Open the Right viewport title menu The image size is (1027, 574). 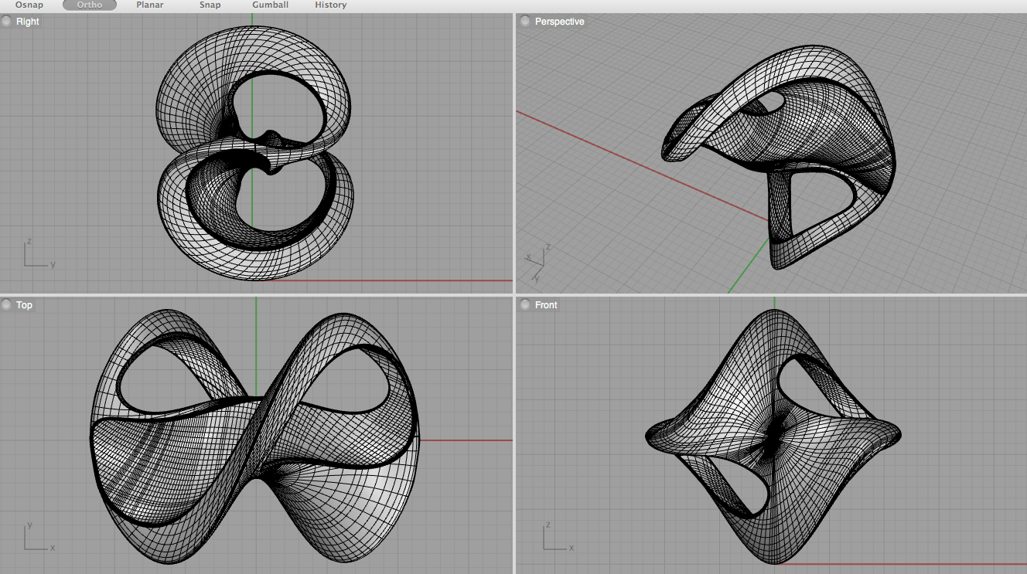point(28,22)
